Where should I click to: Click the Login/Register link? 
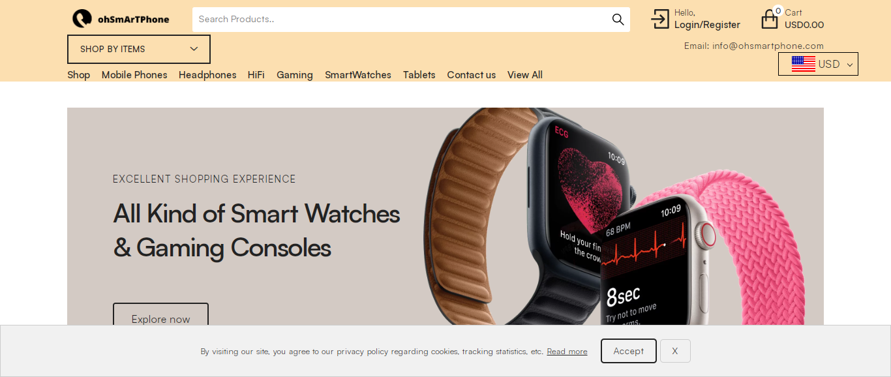tap(707, 25)
